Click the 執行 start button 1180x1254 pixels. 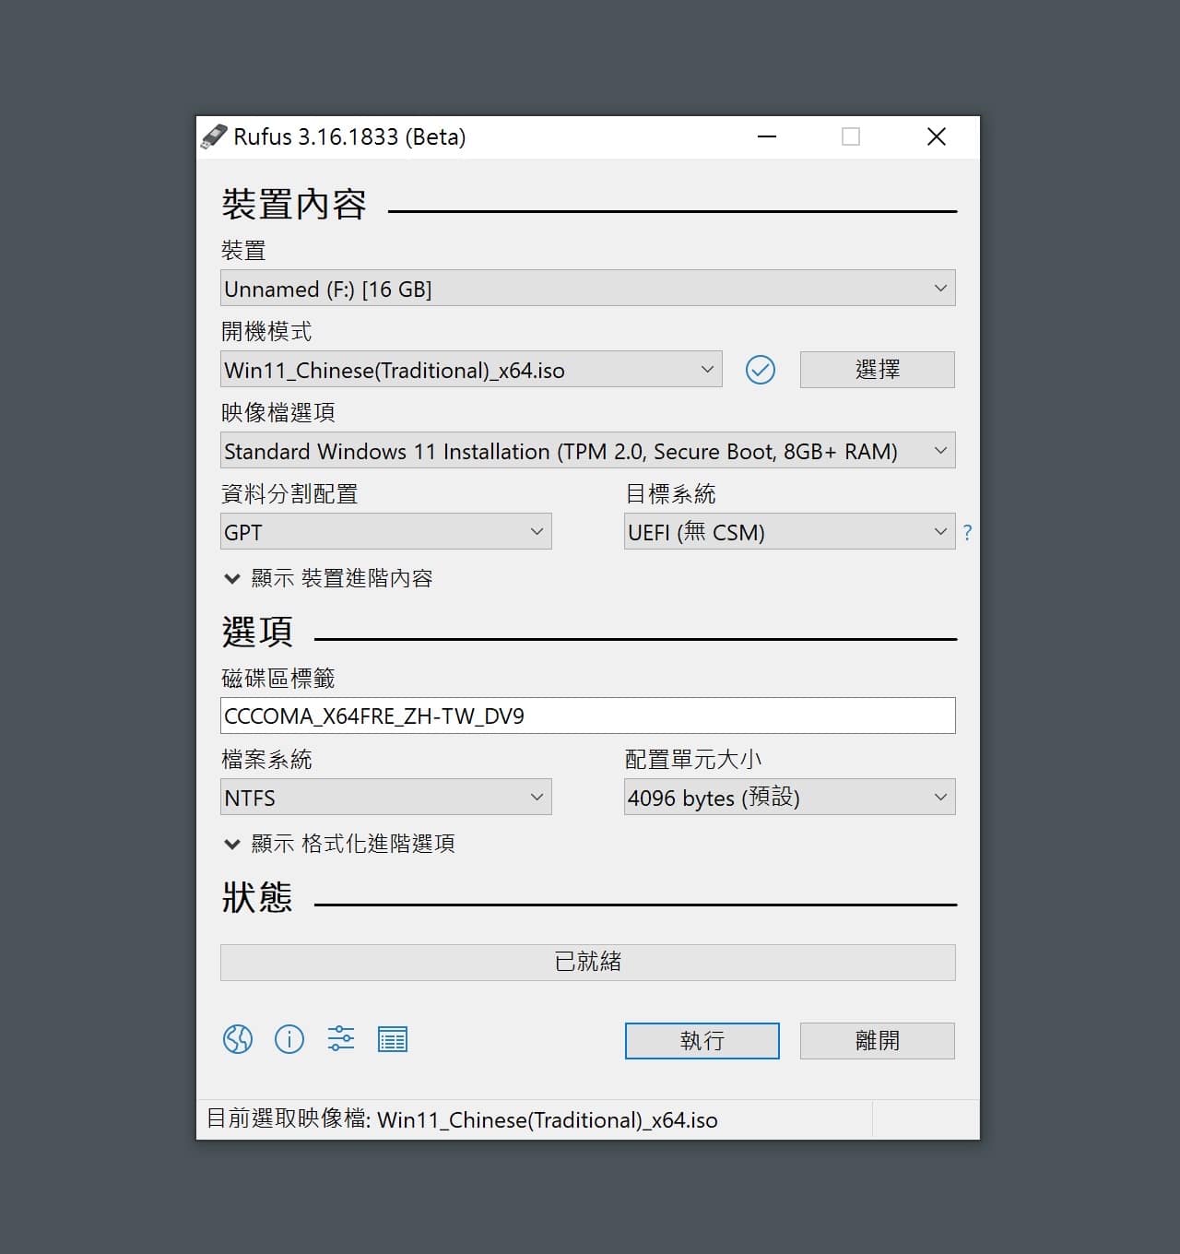click(x=702, y=1041)
